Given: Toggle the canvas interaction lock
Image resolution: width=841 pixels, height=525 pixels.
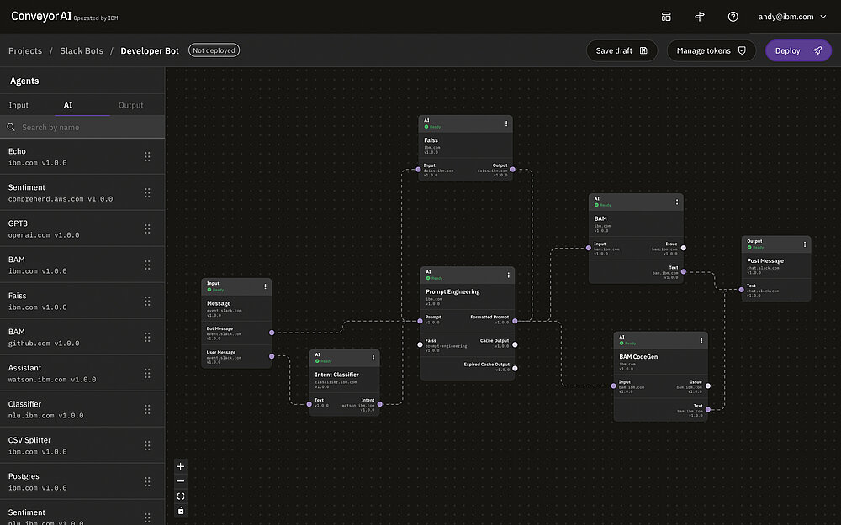Looking at the screenshot, I should pos(181,511).
